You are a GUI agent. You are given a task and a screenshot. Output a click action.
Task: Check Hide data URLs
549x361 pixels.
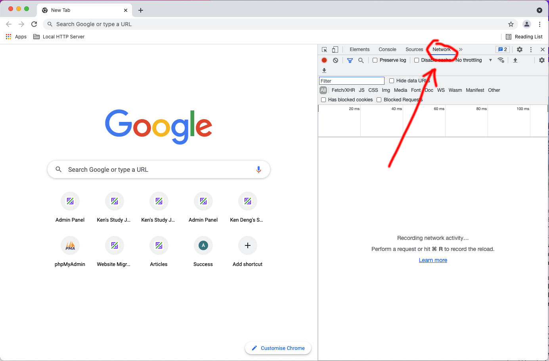coord(392,81)
